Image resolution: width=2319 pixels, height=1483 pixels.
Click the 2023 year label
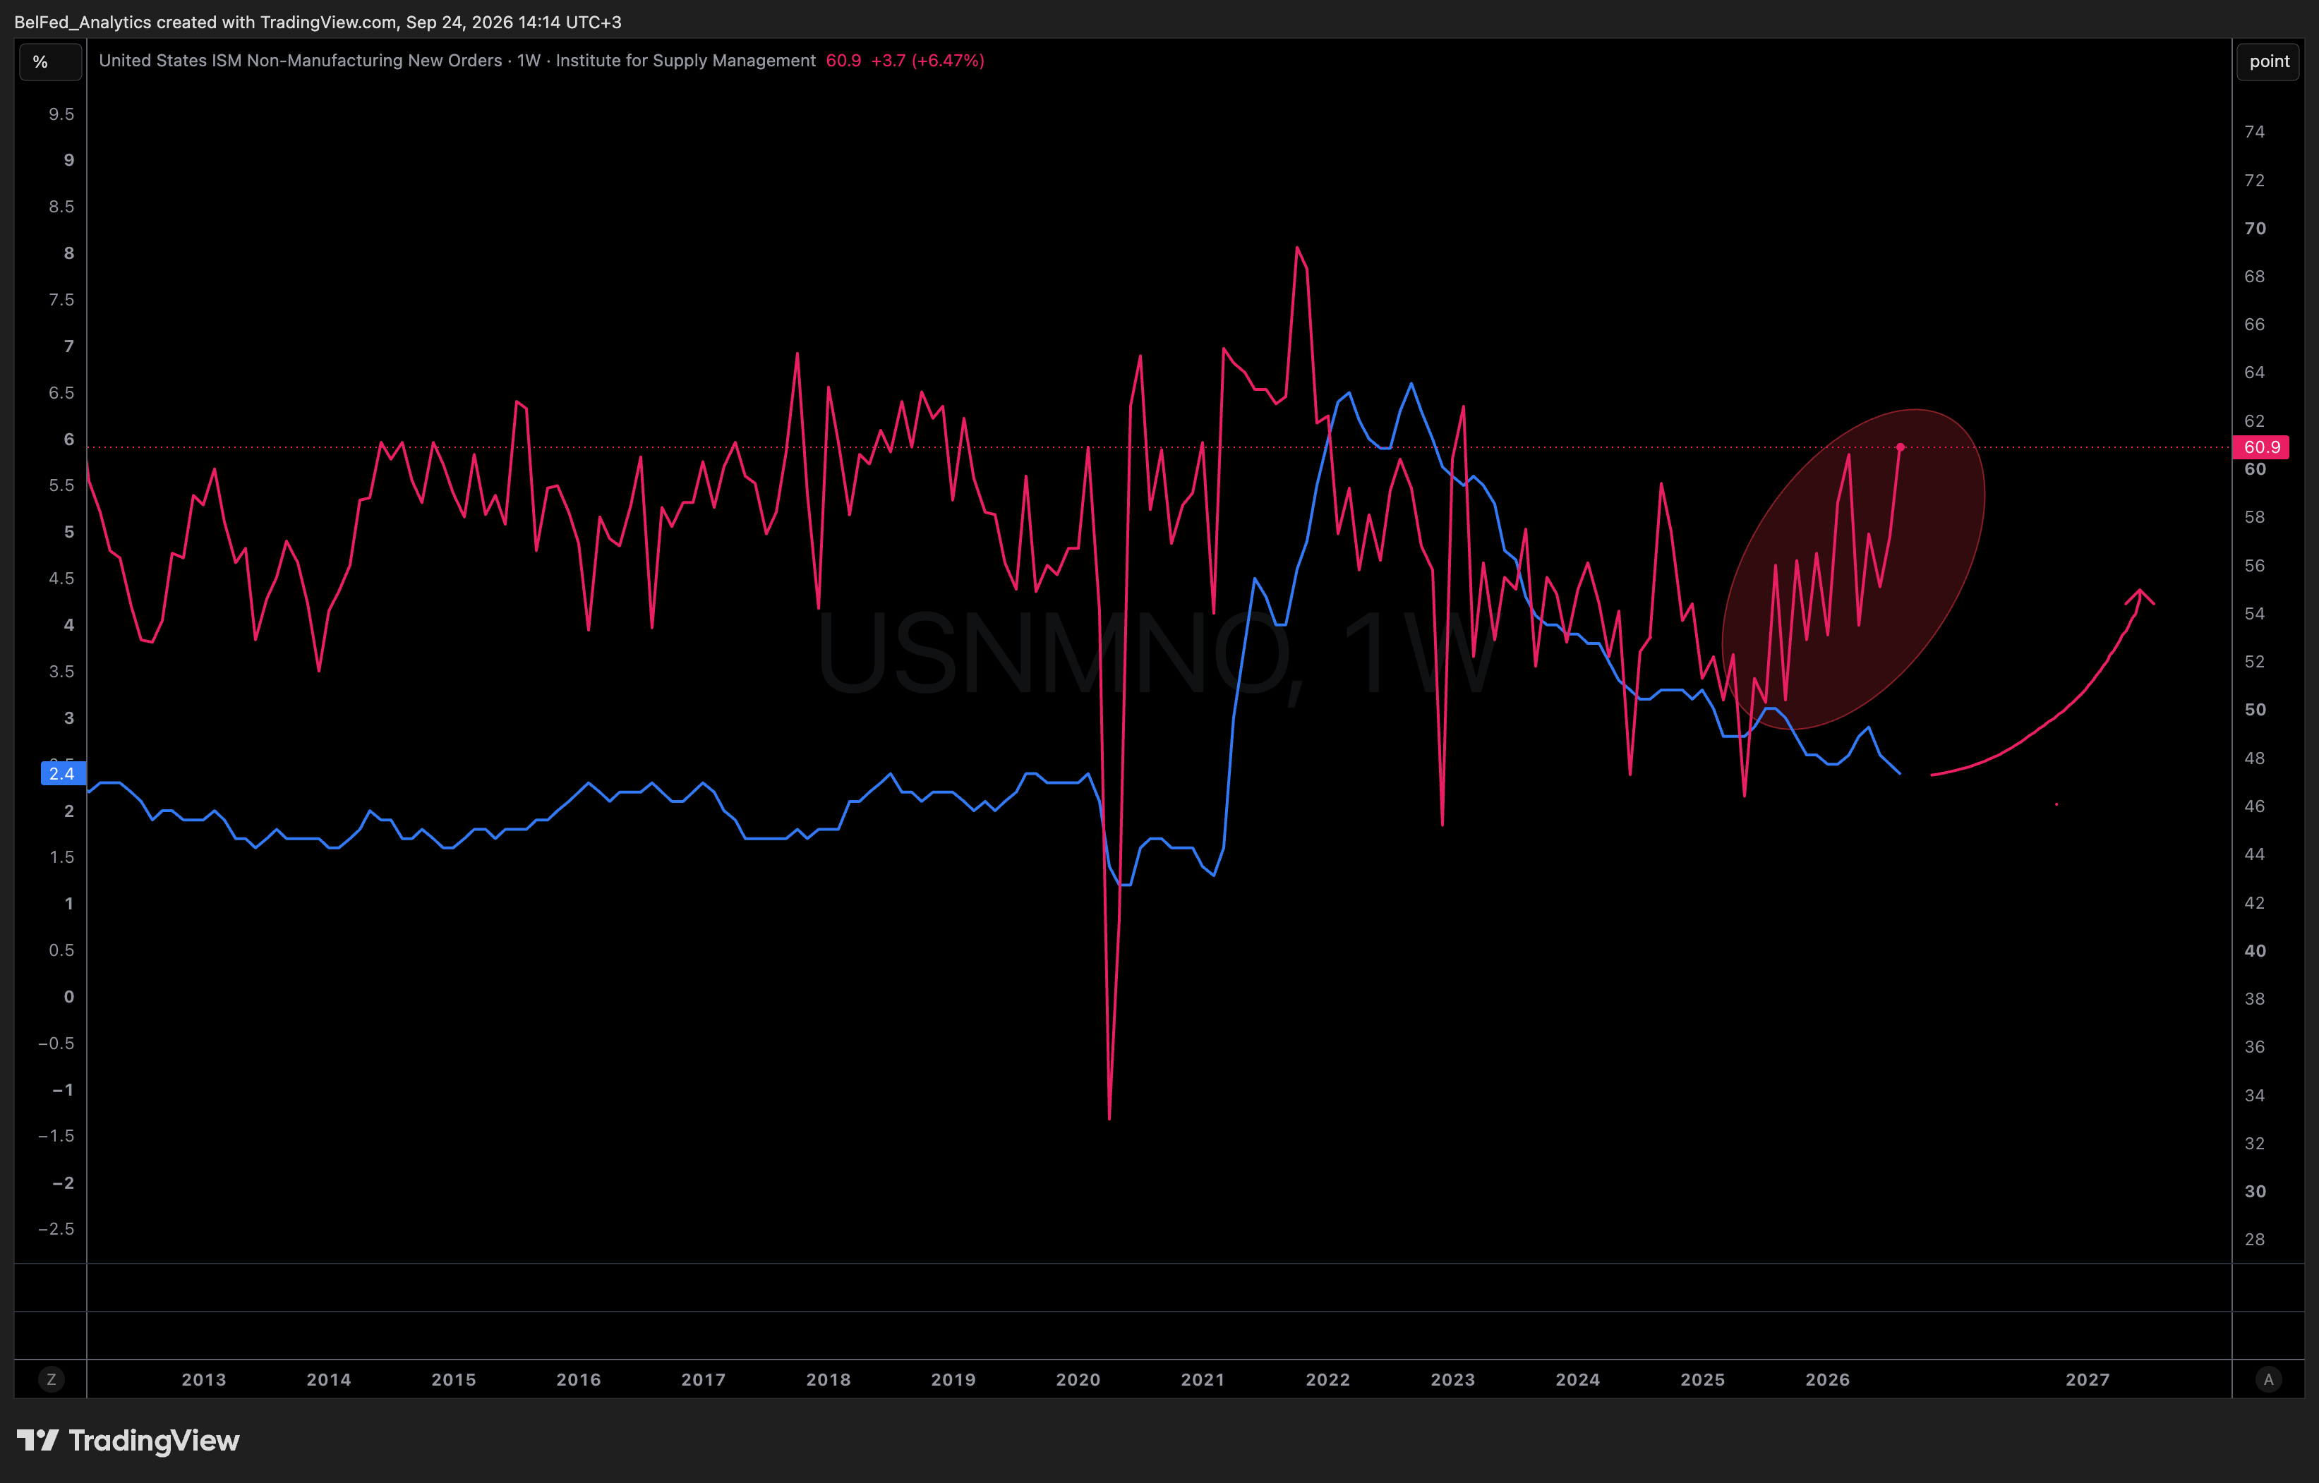coord(1452,1379)
